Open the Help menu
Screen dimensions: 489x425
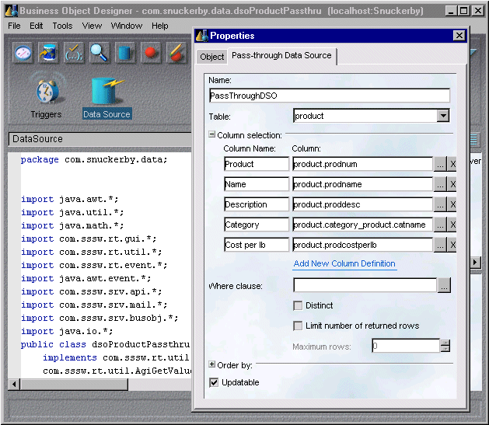pos(160,26)
